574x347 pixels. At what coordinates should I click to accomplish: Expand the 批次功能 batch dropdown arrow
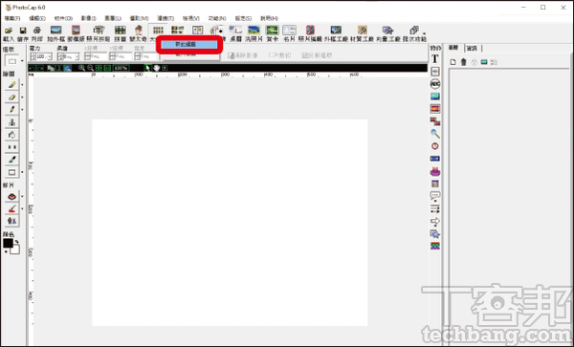tap(424, 33)
